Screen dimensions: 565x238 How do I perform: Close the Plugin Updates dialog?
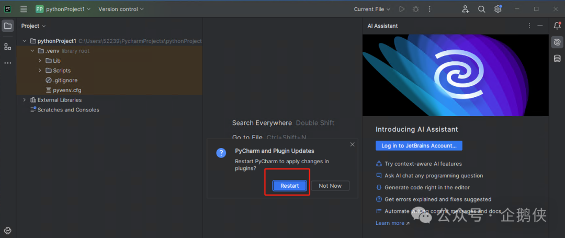point(353,144)
